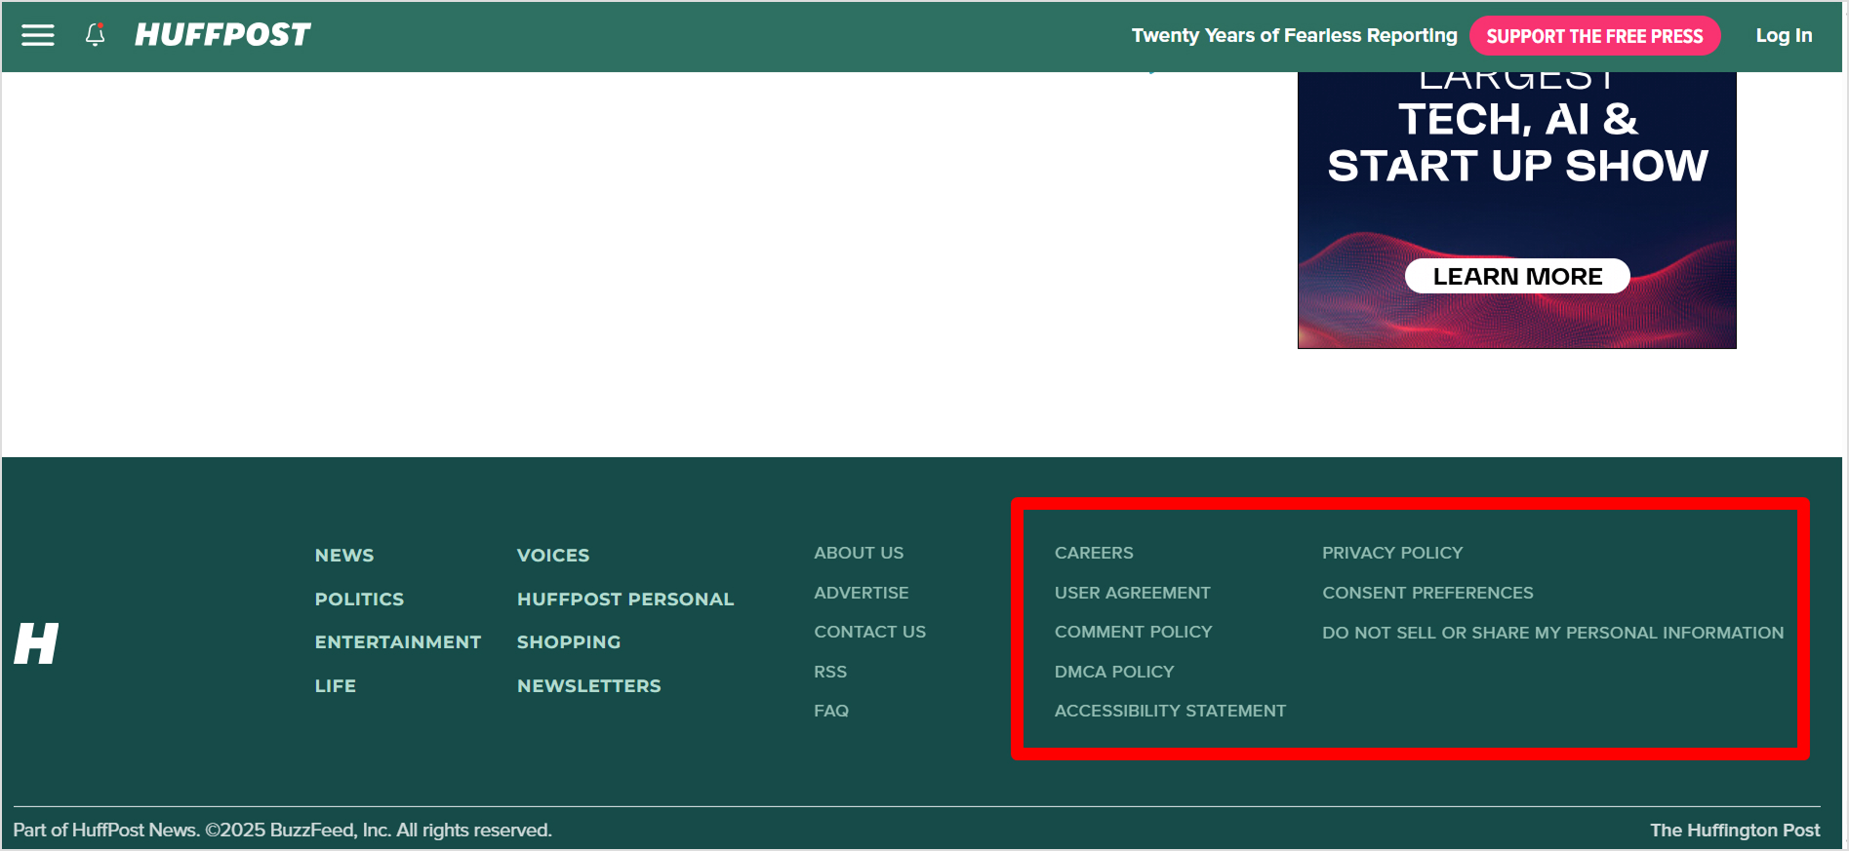The height and width of the screenshot is (851, 1849).
Task: Open Entertainment section in footer
Action: (x=398, y=641)
